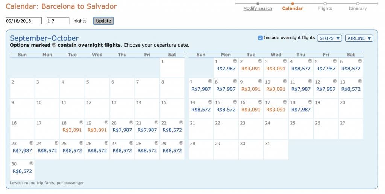Choose R$3,091 fare on October 16

coord(251,110)
